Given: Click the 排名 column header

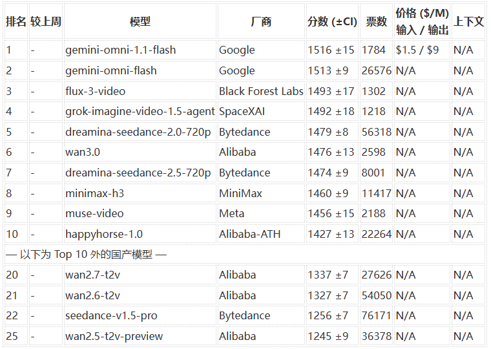Looking at the screenshot, I should click(x=16, y=21).
